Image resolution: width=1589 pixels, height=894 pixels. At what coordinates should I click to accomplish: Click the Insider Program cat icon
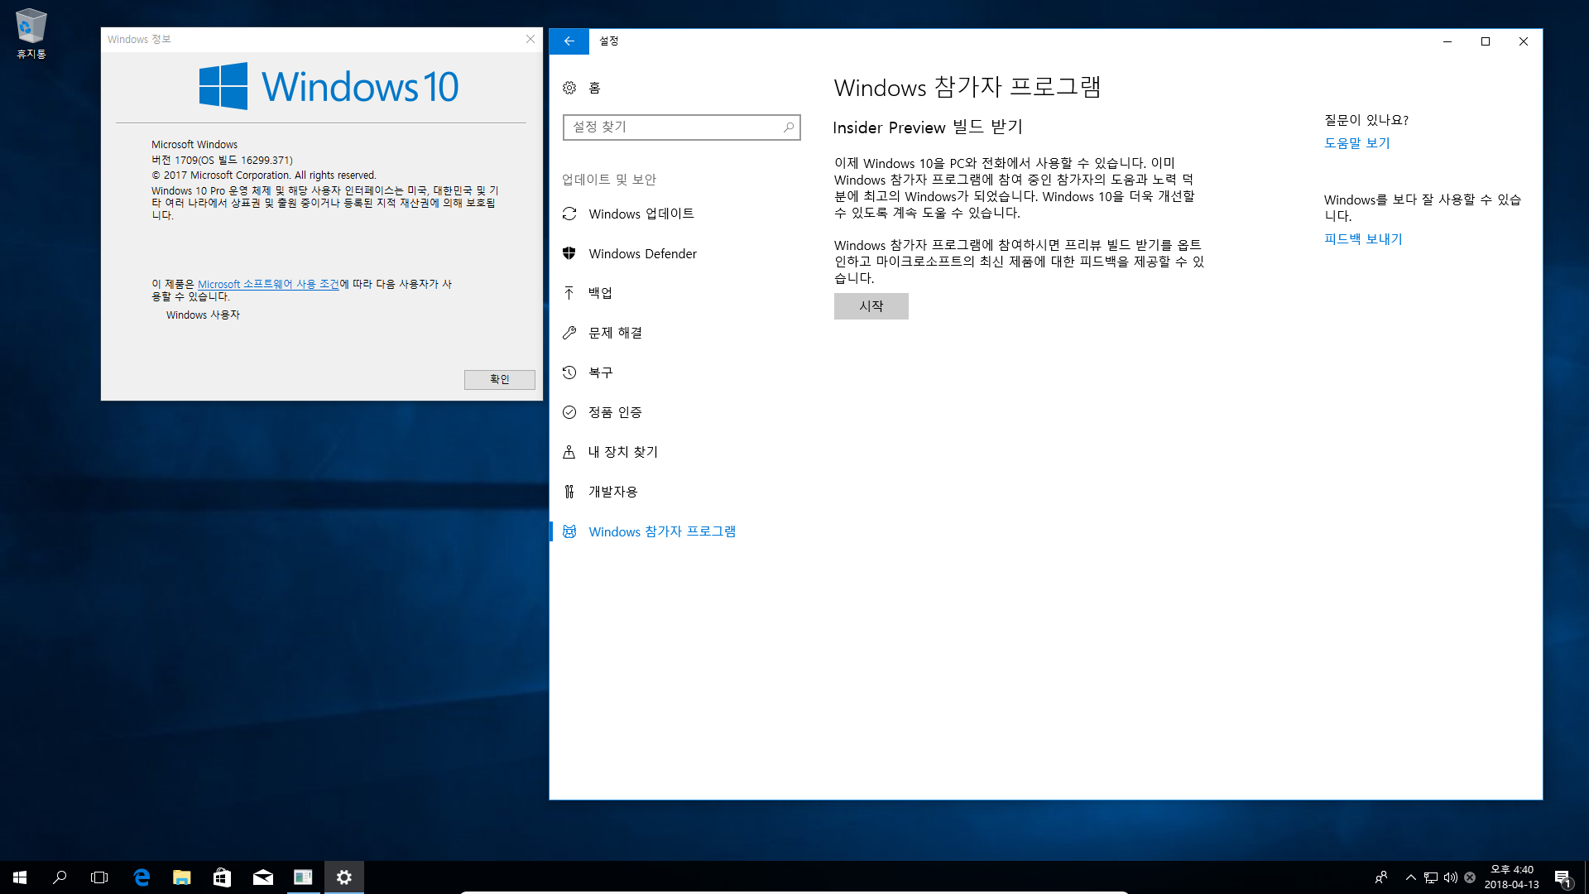[569, 531]
